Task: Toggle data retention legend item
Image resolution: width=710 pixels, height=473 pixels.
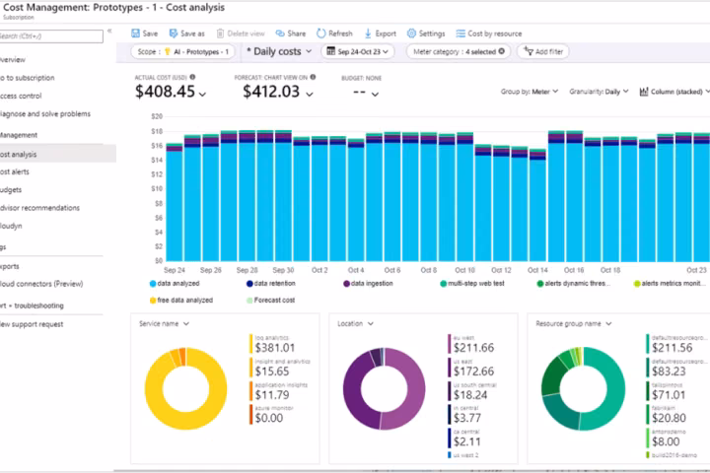Action: (271, 284)
